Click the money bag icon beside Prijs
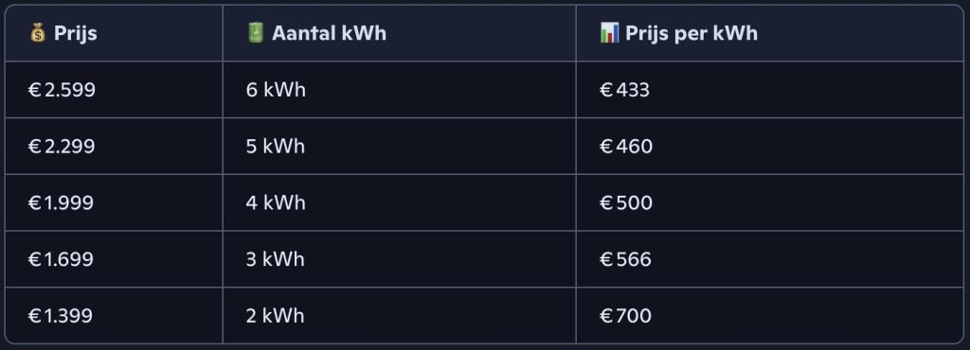Viewport: 970px width, 350px height. click(38, 33)
